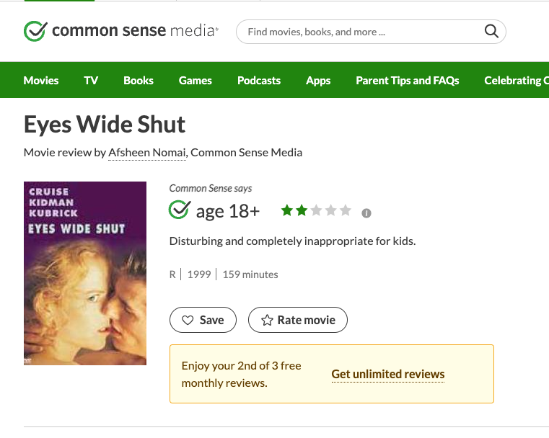The width and height of the screenshot is (549, 438).
Task: Click the "Common Sense says" label
Action: click(211, 189)
